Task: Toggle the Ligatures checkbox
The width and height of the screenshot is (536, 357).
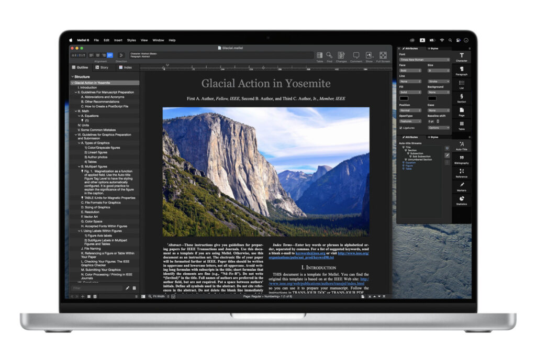Action: coord(401,128)
